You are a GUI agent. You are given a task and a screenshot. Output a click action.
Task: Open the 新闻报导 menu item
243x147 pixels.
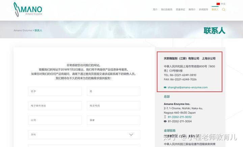tap(204, 9)
